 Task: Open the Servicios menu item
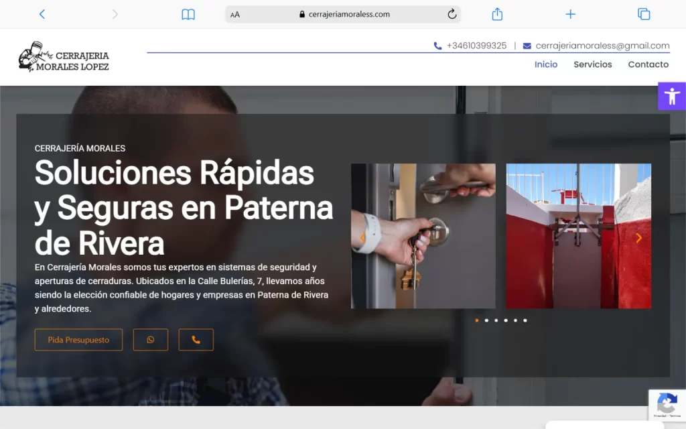tap(592, 64)
